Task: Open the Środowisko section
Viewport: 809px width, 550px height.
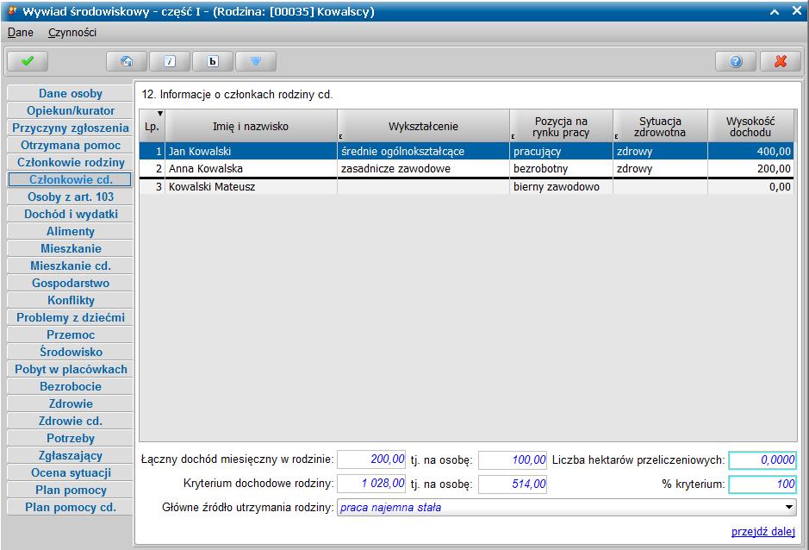Action: point(70,353)
